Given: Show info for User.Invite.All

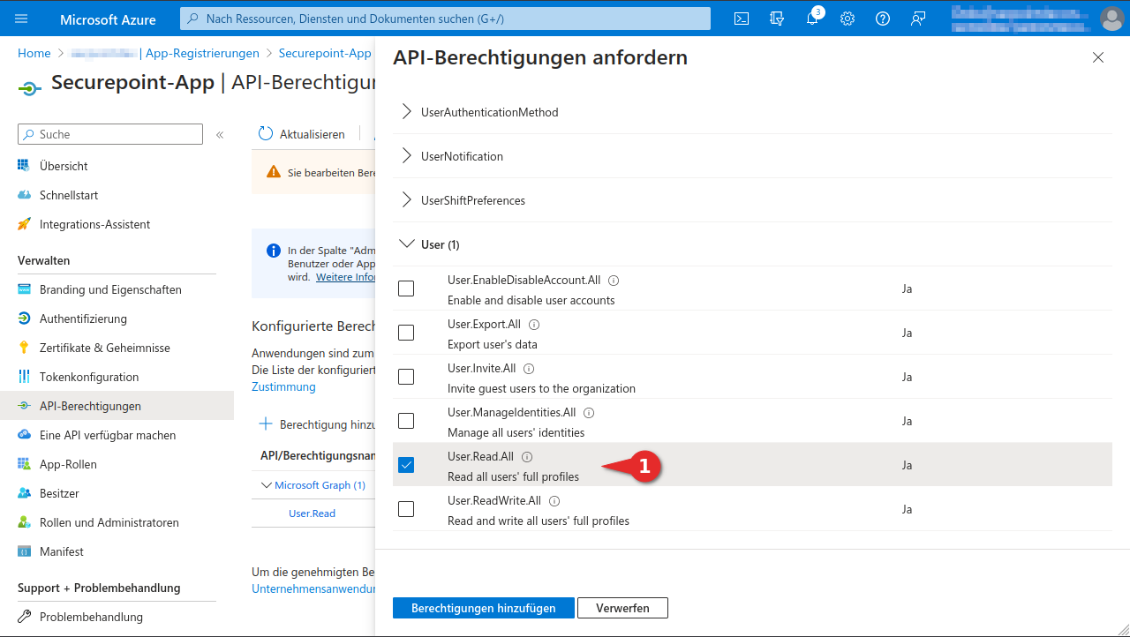Looking at the screenshot, I should (529, 369).
